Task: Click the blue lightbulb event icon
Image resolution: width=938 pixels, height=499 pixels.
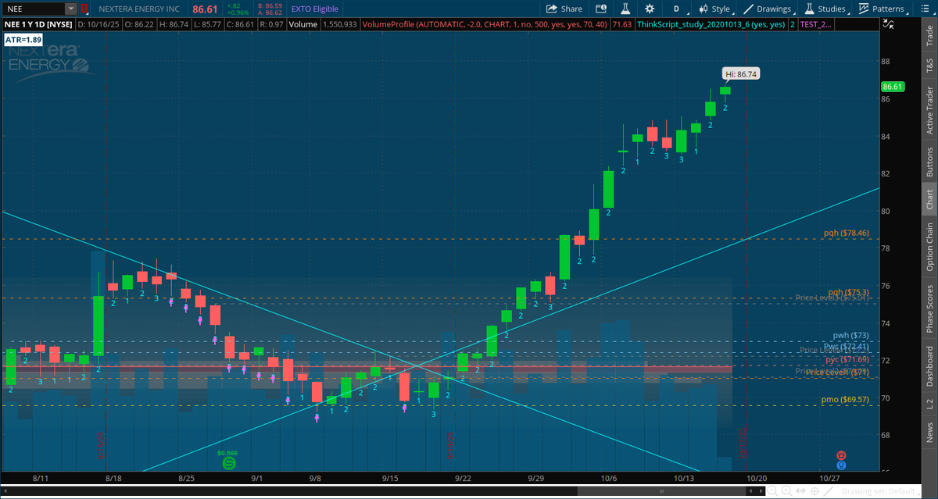Action: (841, 465)
